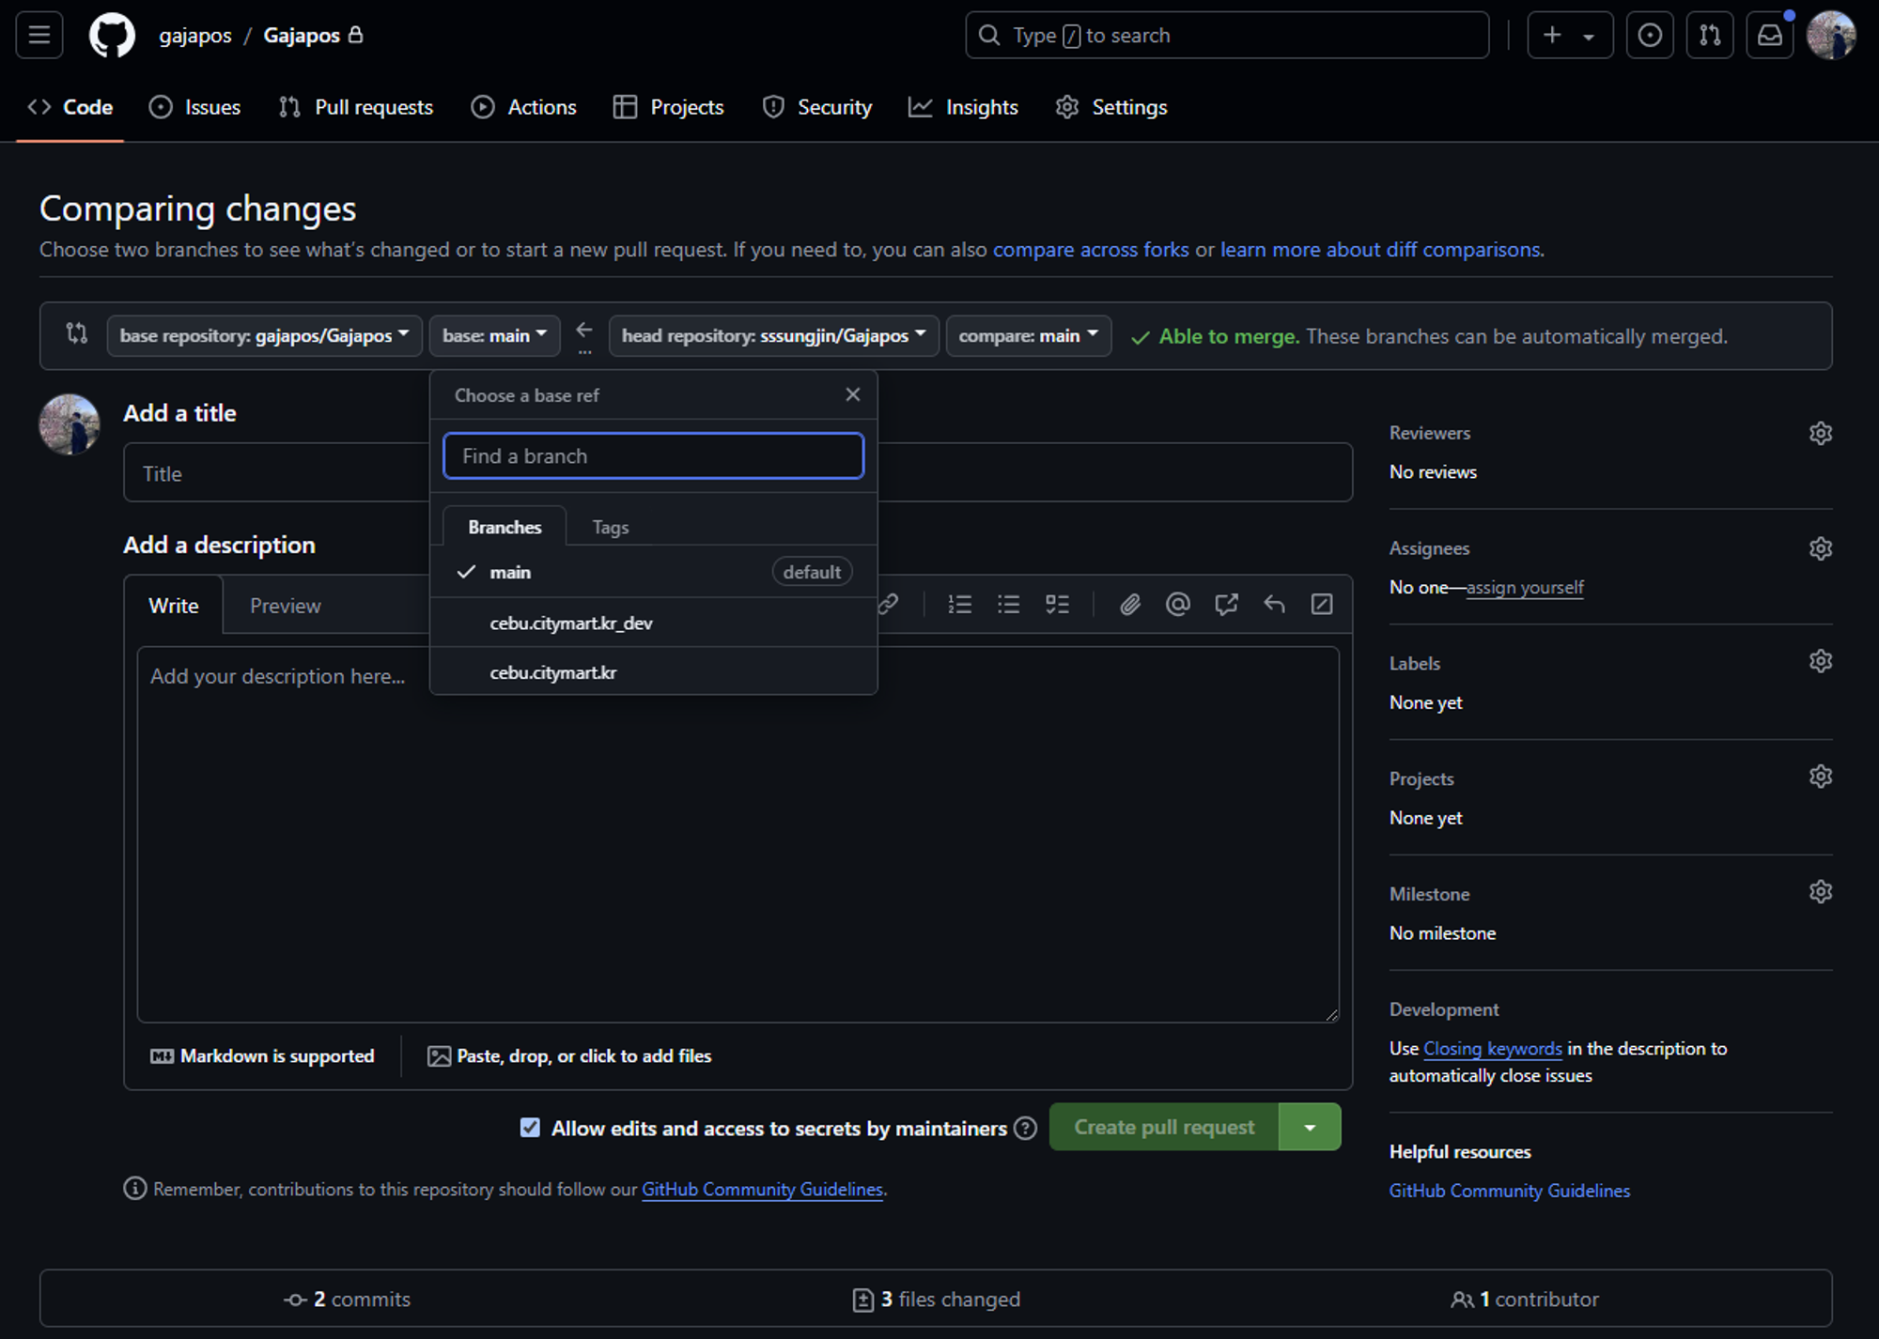The image size is (1879, 1339).
Task: Click the attach files paperclip icon
Action: (x=1129, y=605)
